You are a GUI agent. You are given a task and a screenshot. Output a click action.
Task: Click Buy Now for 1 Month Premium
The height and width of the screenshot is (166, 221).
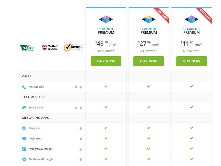click(x=106, y=61)
